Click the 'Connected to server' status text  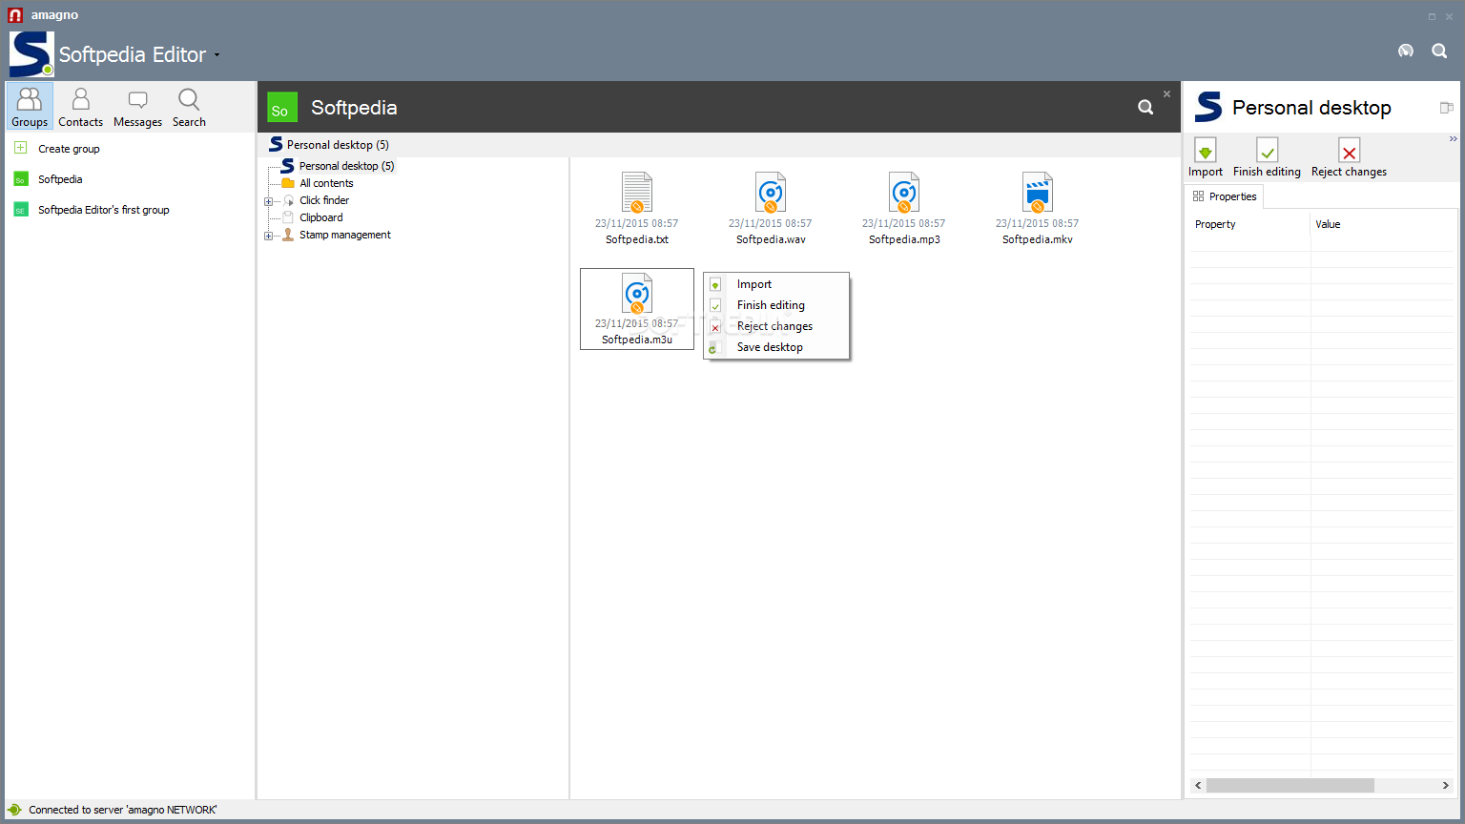coord(123,810)
